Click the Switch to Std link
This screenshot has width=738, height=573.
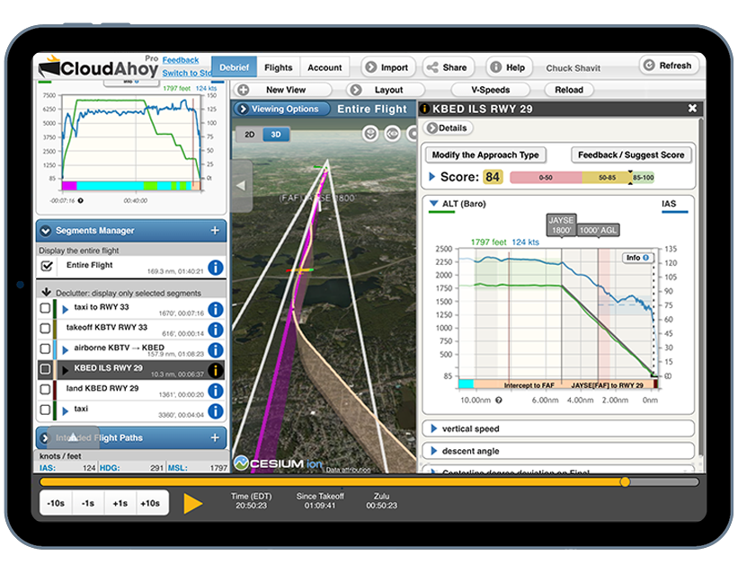[187, 73]
